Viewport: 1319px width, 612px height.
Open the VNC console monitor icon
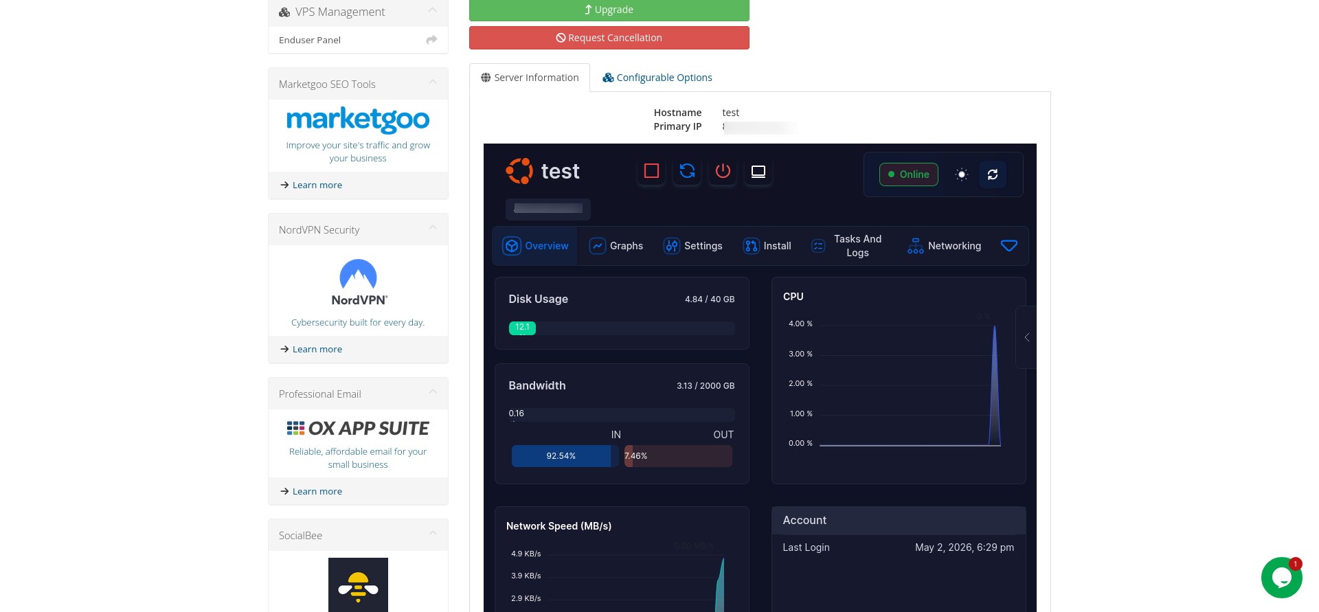click(758, 171)
